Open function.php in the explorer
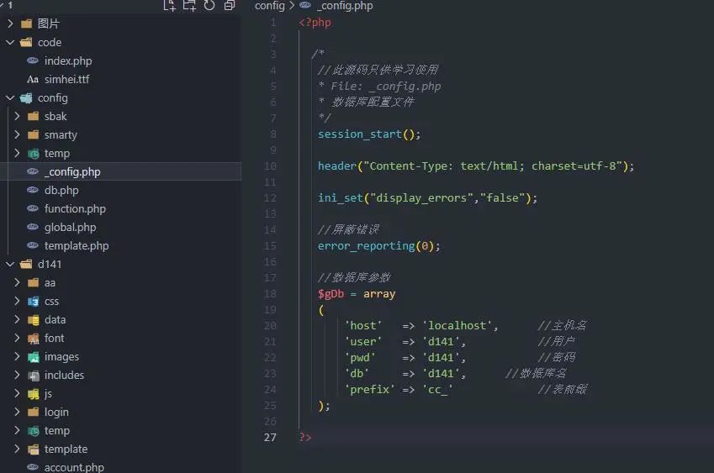 [75, 208]
